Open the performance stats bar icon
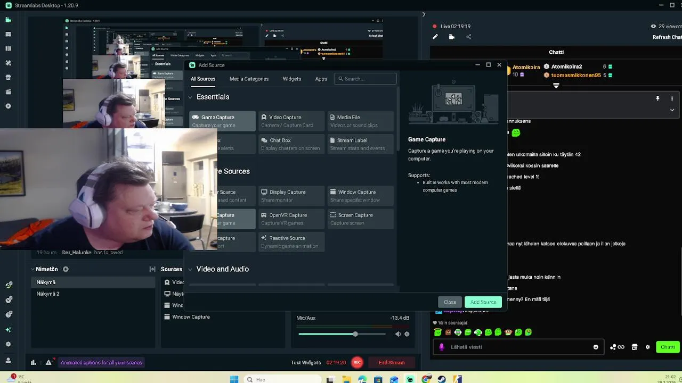This screenshot has width=682, height=383. click(x=33, y=362)
